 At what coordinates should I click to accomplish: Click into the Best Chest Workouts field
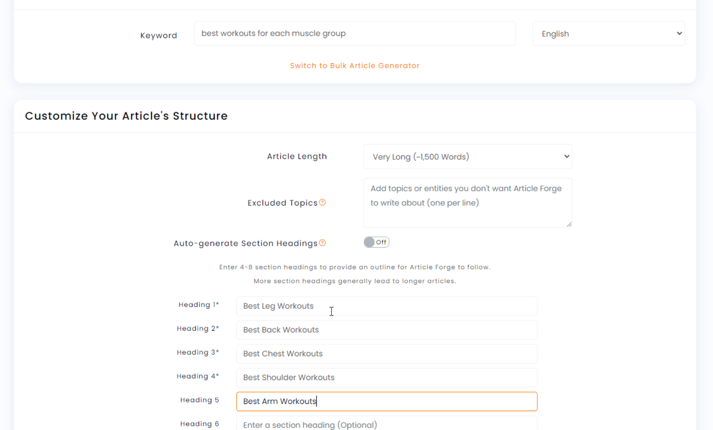tap(386, 354)
